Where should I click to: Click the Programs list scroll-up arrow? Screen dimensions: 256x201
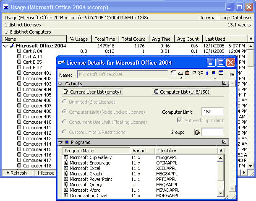coord(221,158)
